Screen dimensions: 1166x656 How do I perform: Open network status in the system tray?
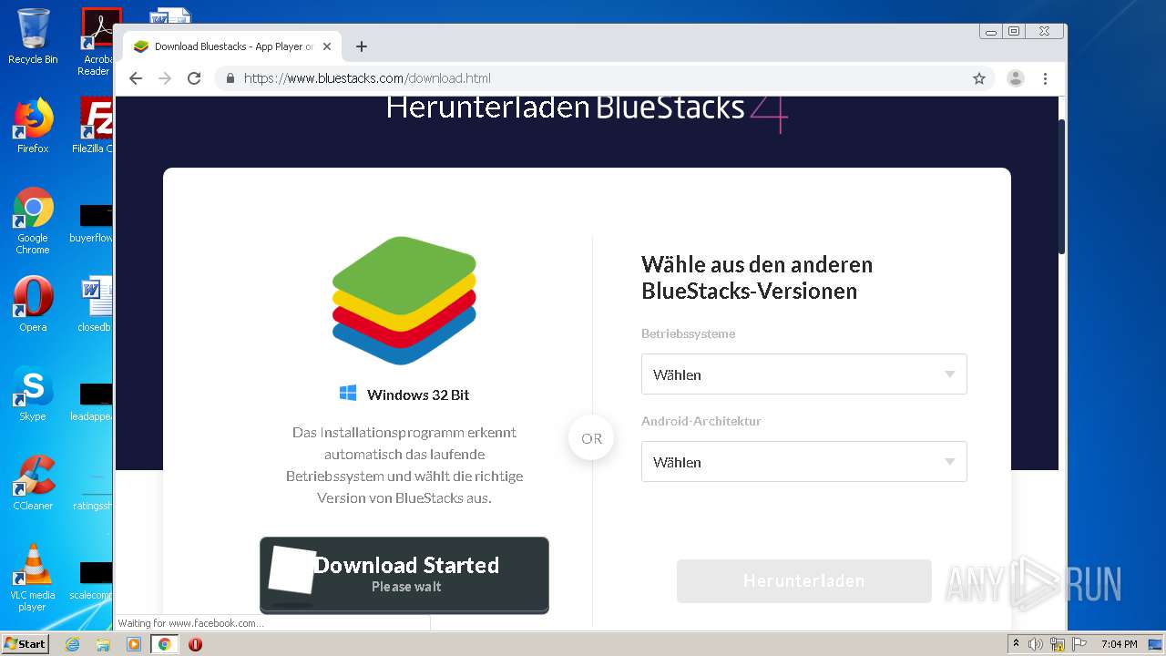1058,644
